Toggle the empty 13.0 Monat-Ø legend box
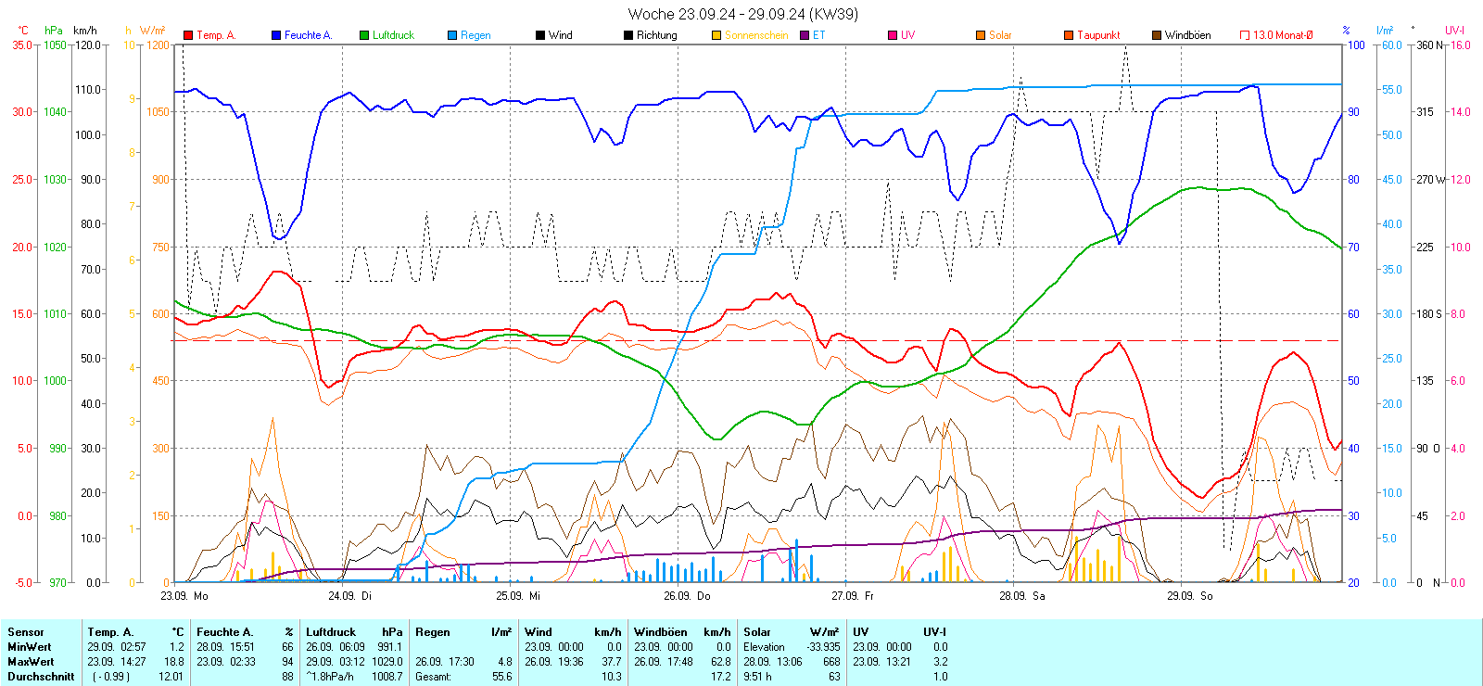The width and height of the screenshot is (1483, 686). pos(1245,35)
